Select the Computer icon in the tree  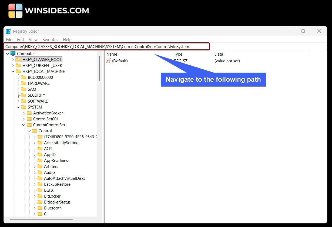pyautogui.click(x=13, y=53)
